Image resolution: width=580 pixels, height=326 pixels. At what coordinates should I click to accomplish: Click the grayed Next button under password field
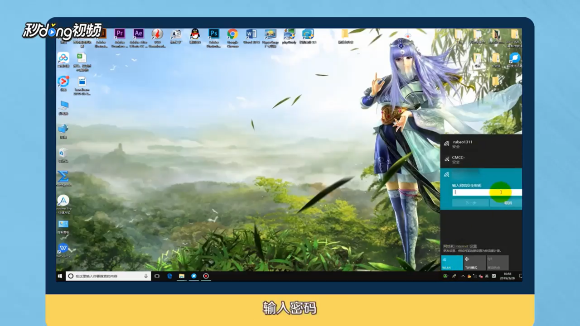coord(470,203)
